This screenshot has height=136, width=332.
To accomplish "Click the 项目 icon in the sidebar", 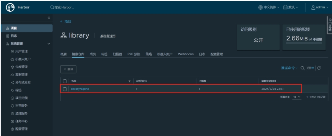I will coord(8,28).
